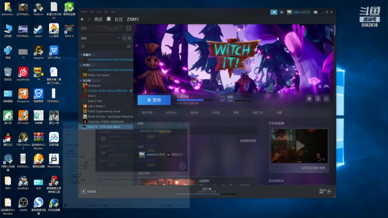Open Steam notifications inbox icon
The image size is (388, 218).
[282, 12]
